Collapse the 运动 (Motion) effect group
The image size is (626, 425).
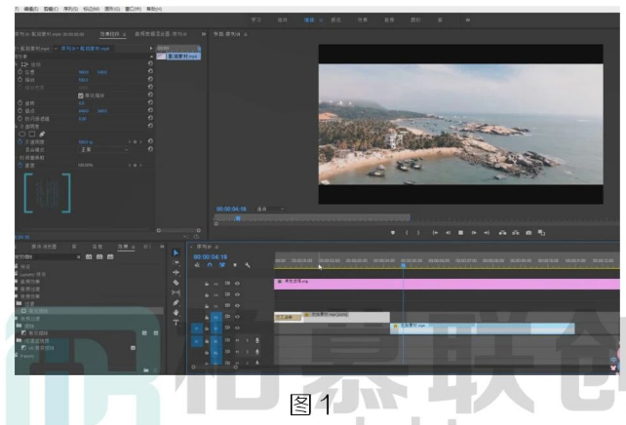pos(17,64)
